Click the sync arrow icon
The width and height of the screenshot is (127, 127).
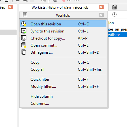tap(24, 31)
